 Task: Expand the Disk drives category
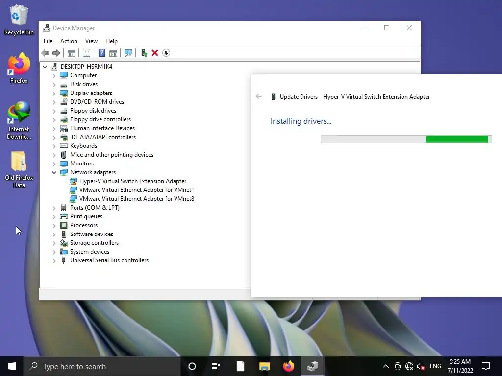[54, 84]
